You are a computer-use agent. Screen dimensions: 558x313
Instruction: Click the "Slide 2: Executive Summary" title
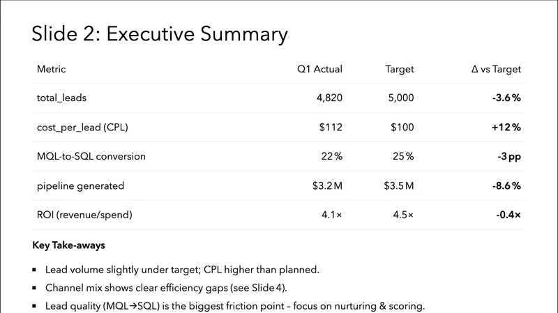tap(160, 35)
